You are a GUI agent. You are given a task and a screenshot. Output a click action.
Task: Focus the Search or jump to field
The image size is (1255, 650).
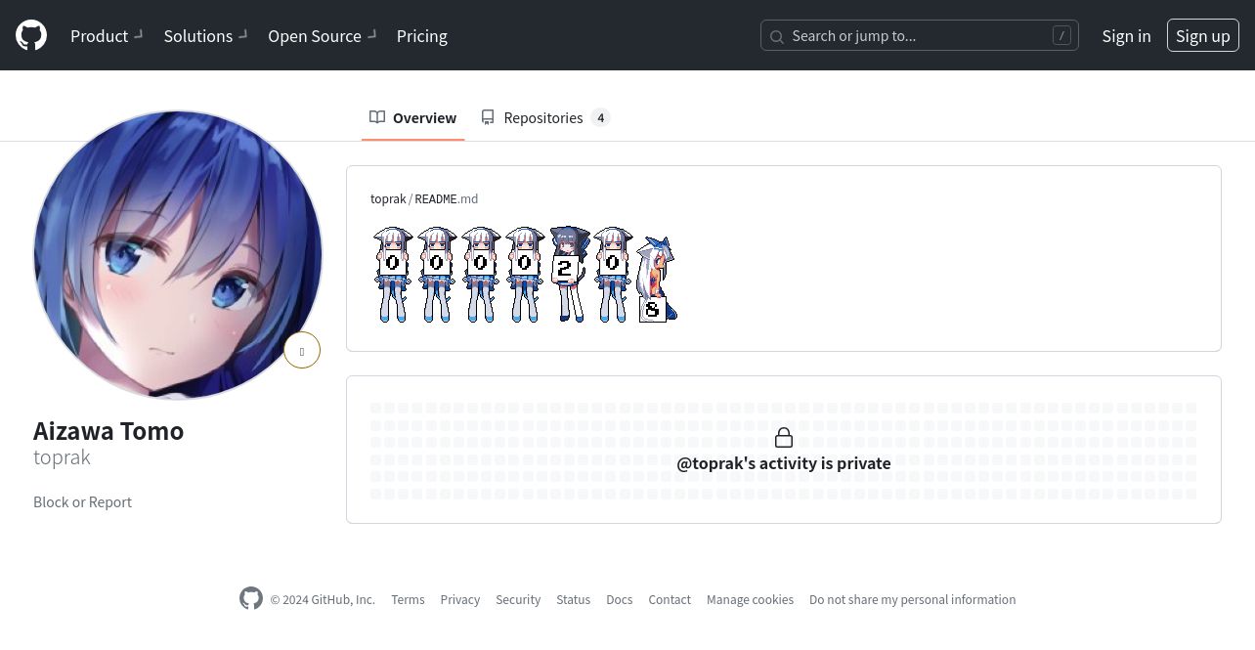[920, 35]
